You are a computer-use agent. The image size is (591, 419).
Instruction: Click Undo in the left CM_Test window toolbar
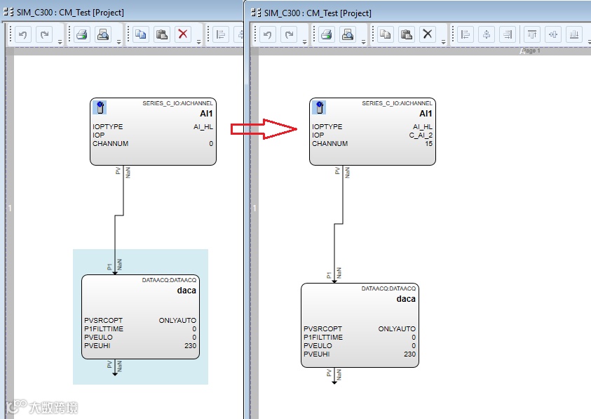23,34
